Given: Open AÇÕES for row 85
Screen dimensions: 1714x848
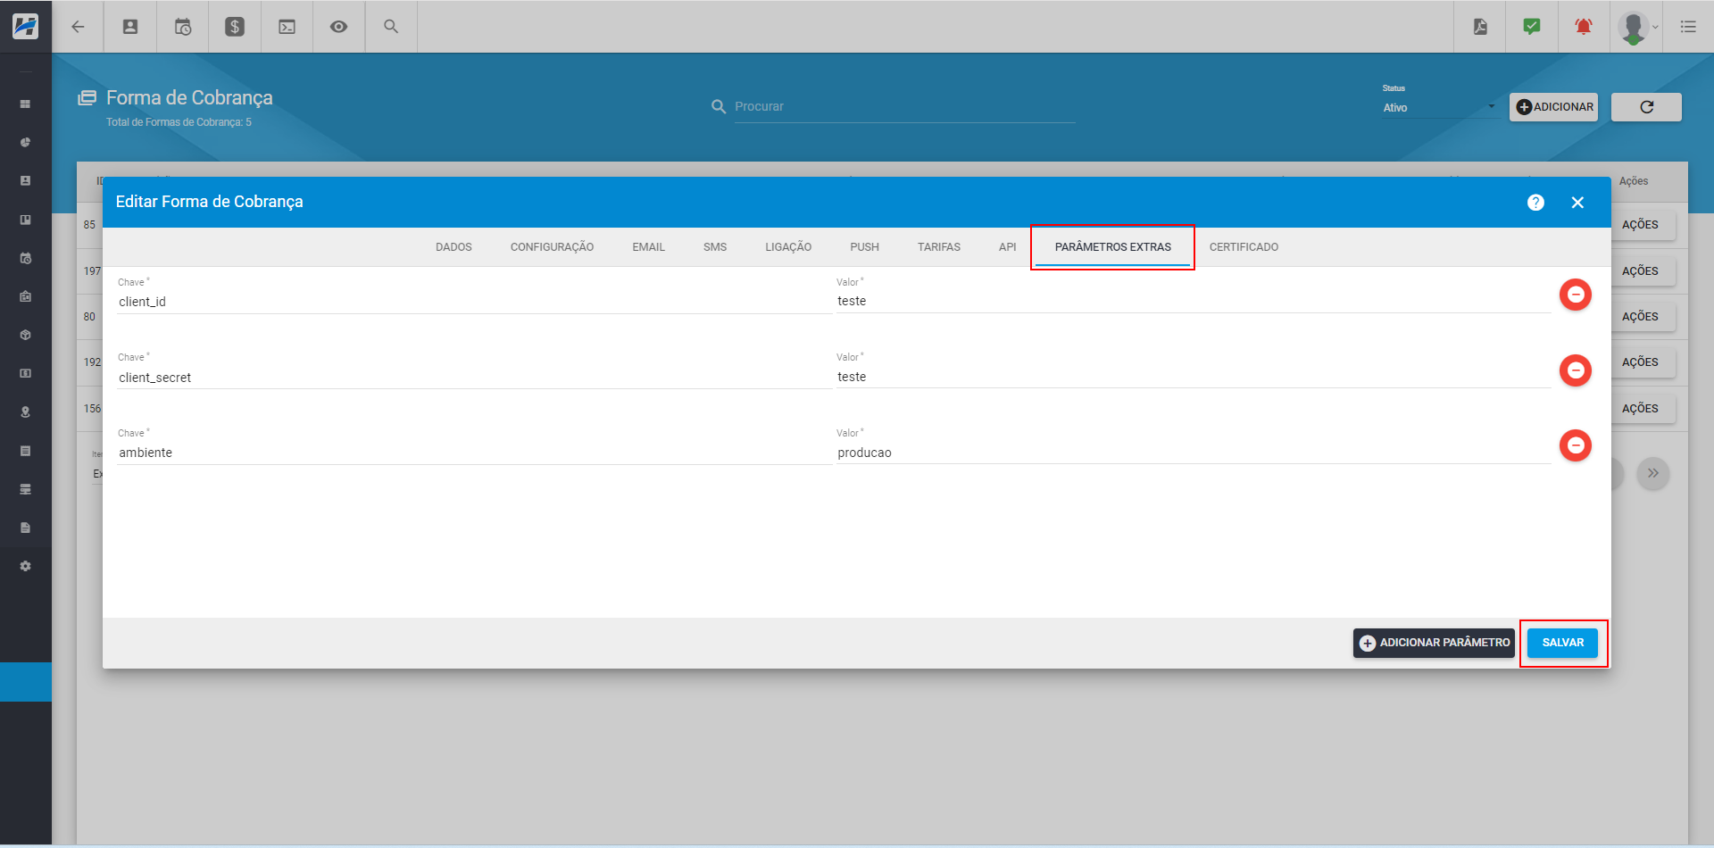Looking at the screenshot, I should [x=1643, y=225].
